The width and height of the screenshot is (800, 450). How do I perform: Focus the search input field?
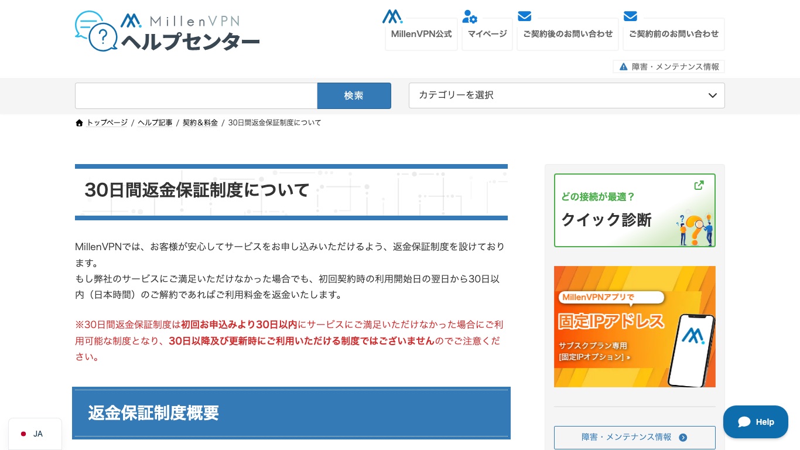click(196, 96)
